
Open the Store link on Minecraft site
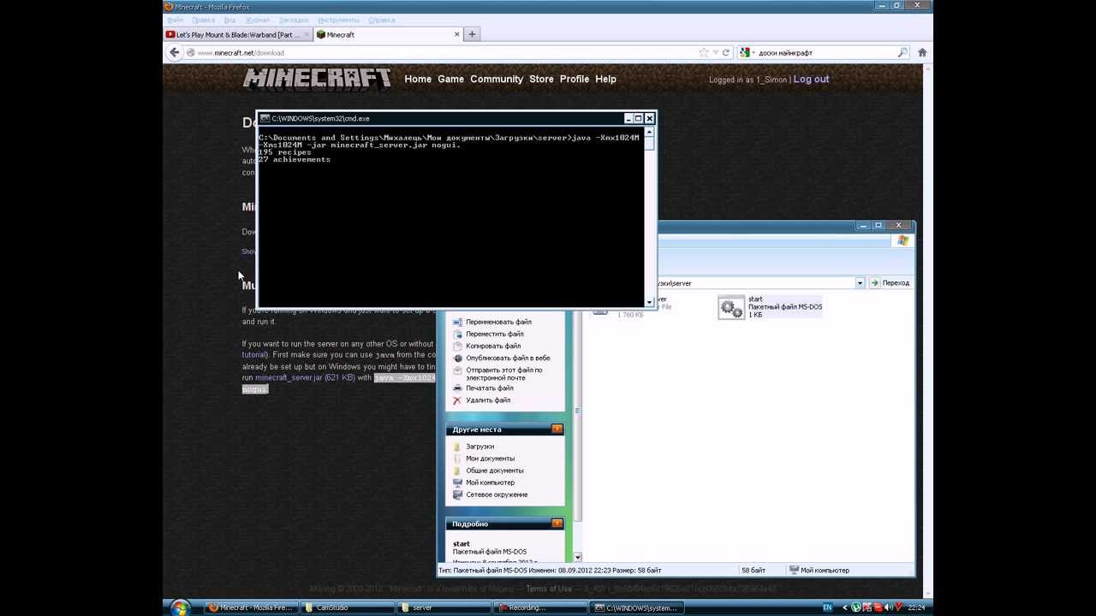coord(541,79)
